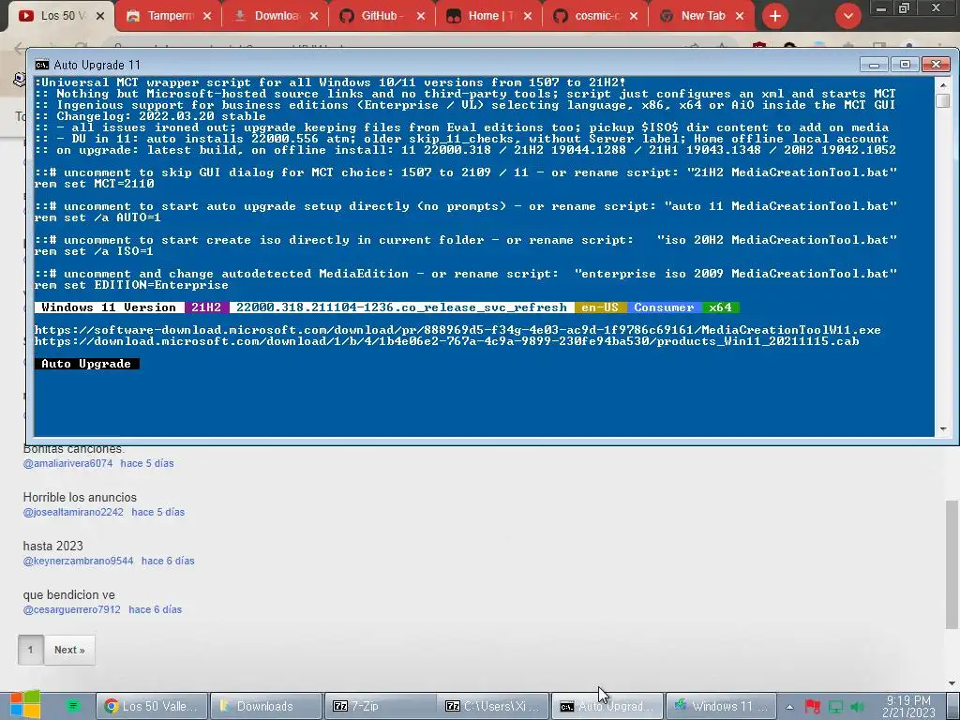Click 'hace 6 días' beside @keynerzambrano9544
The width and height of the screenshot is (960, 720).
[168, 561]
